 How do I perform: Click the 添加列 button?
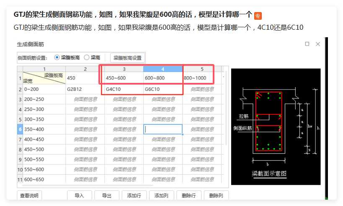point(161,196)
